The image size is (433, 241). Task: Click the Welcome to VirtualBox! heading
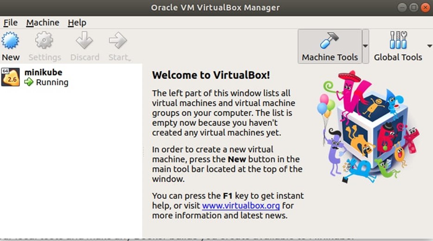[x=211, y=75]
